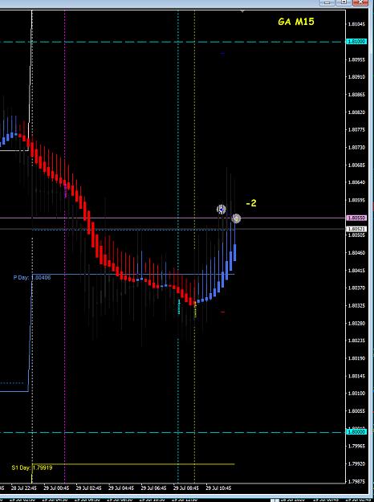374x502 pixels.
Task: Click the 1.80955 price scale value
Action: pos(356,60)
